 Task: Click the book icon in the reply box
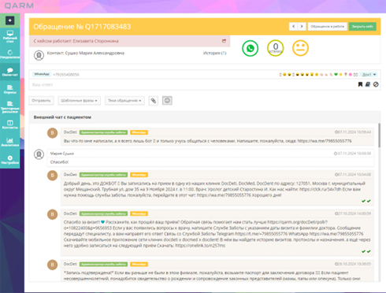[x=368, y=84]
